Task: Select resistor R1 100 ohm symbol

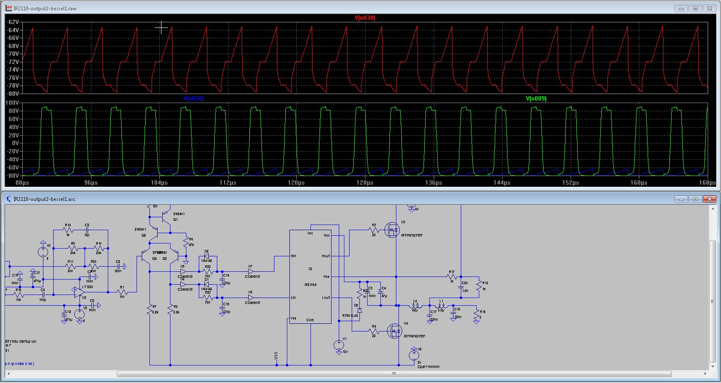Action: click(122, 292)
